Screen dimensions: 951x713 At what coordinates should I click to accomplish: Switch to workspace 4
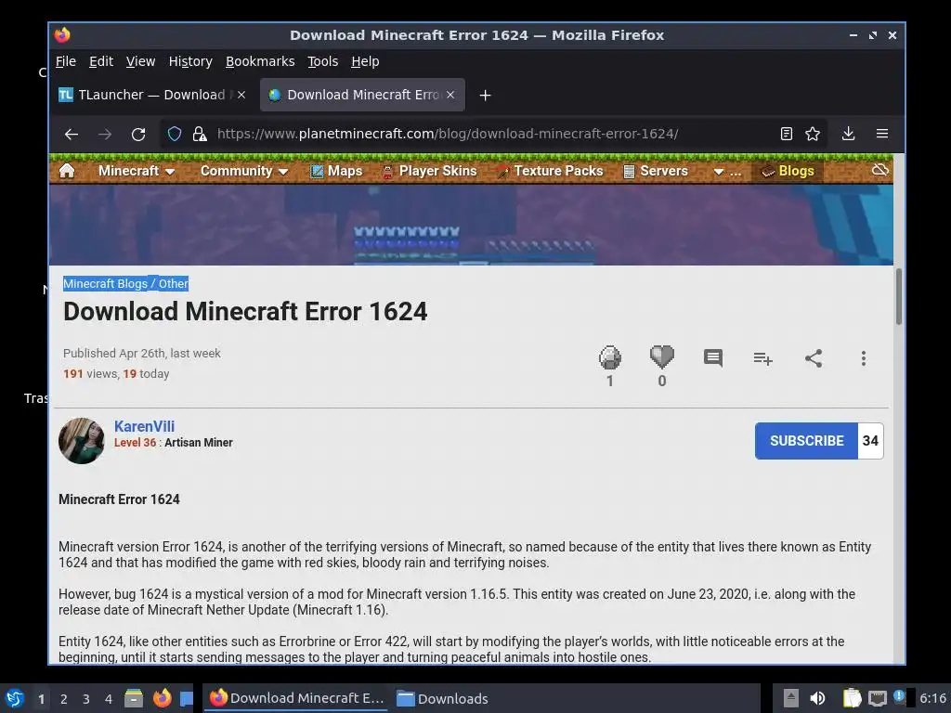tap(109, 699)
